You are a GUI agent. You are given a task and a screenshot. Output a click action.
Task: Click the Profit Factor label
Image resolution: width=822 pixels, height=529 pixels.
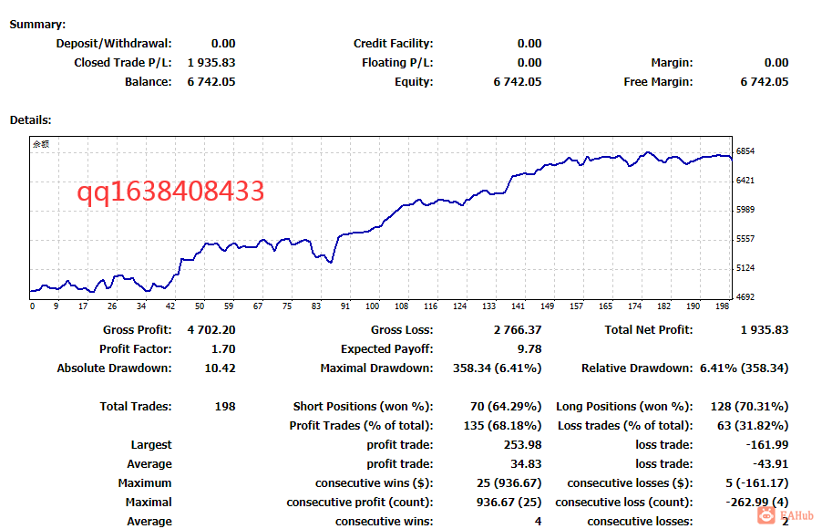tap(136, 349)
